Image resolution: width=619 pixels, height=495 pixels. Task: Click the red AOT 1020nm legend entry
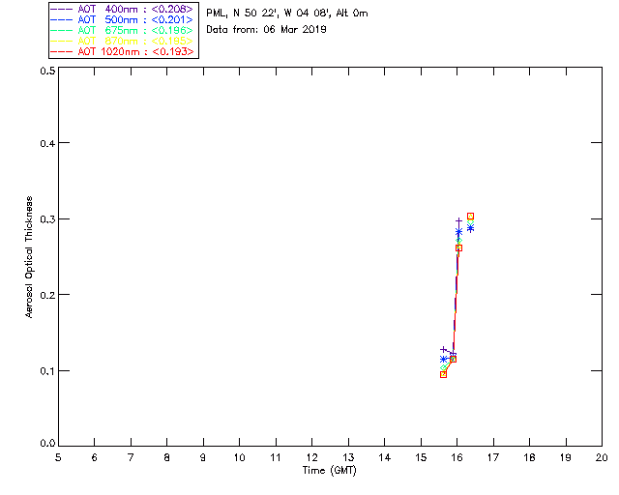pyautogui.click(x=122, y=51)
